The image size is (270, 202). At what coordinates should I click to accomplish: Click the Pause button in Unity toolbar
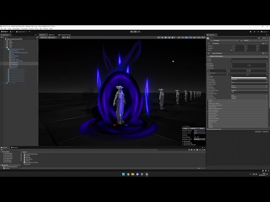pos(136,31)
